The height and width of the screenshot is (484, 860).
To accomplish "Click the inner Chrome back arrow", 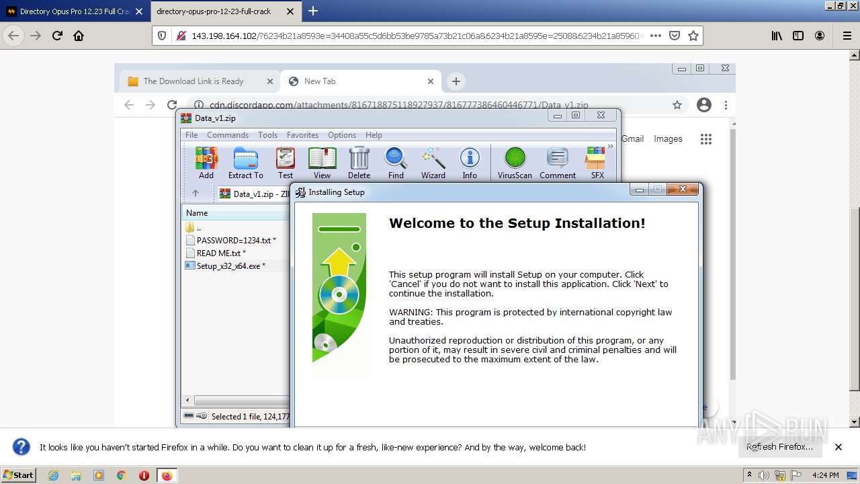I will pyautogui.click(x=129, y=105).
